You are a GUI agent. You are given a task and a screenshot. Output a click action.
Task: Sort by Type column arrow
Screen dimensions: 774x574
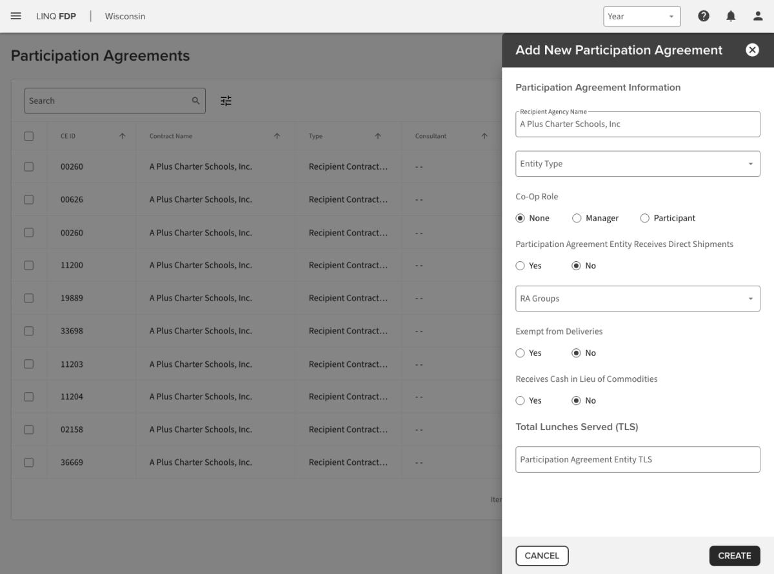pyautogui.click(x=378, y=136)
